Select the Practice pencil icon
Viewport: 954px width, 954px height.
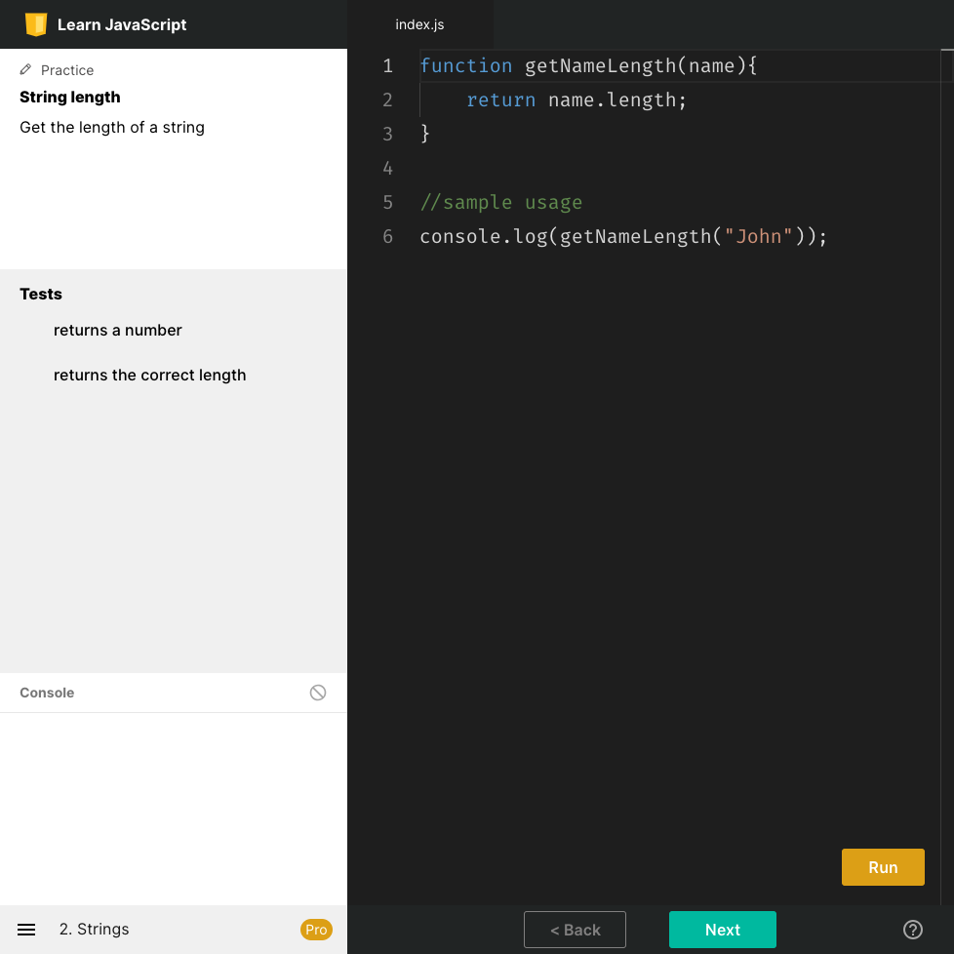pyautogui.click(x=24, y=69)
